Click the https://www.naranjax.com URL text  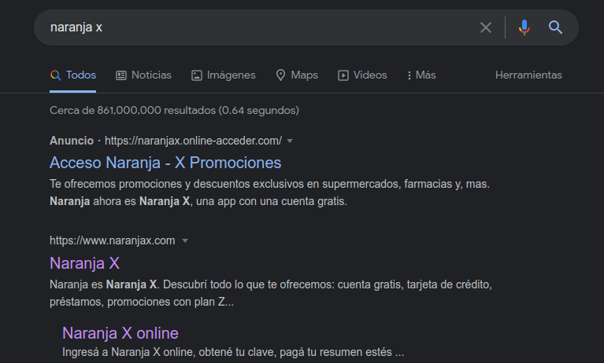(112, 240)
